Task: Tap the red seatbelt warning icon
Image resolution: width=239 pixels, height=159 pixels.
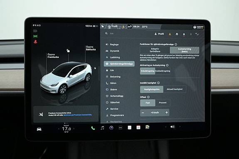Action: tap(35, 42)
